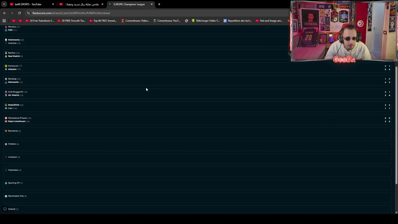The height and width of the screenshot is (224, 398).
Task: Click the Monaco team name
Action: pyautogui.click(x=12, y=27)
